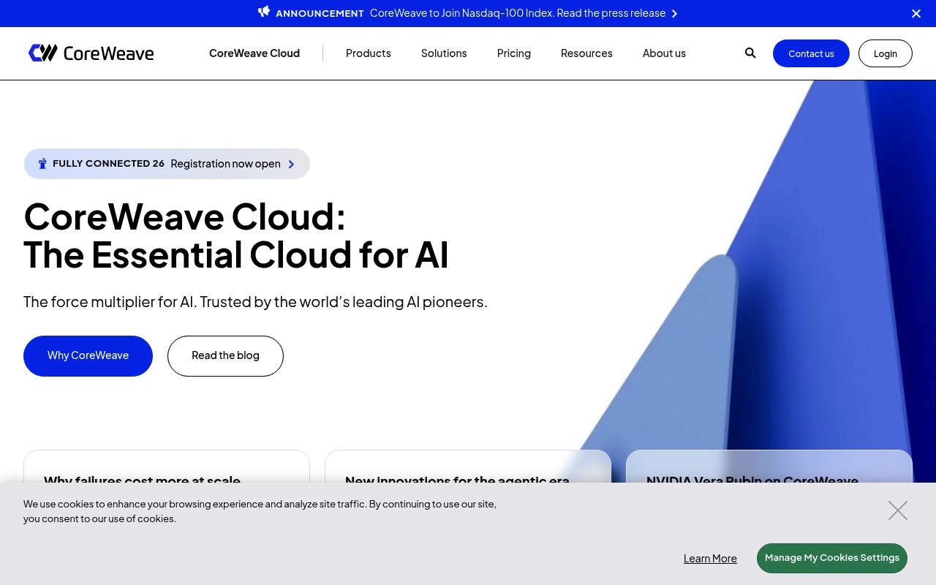Open the Why failures cost more card
The width and height of the screenshot is (936, 585).
(167, 467)
